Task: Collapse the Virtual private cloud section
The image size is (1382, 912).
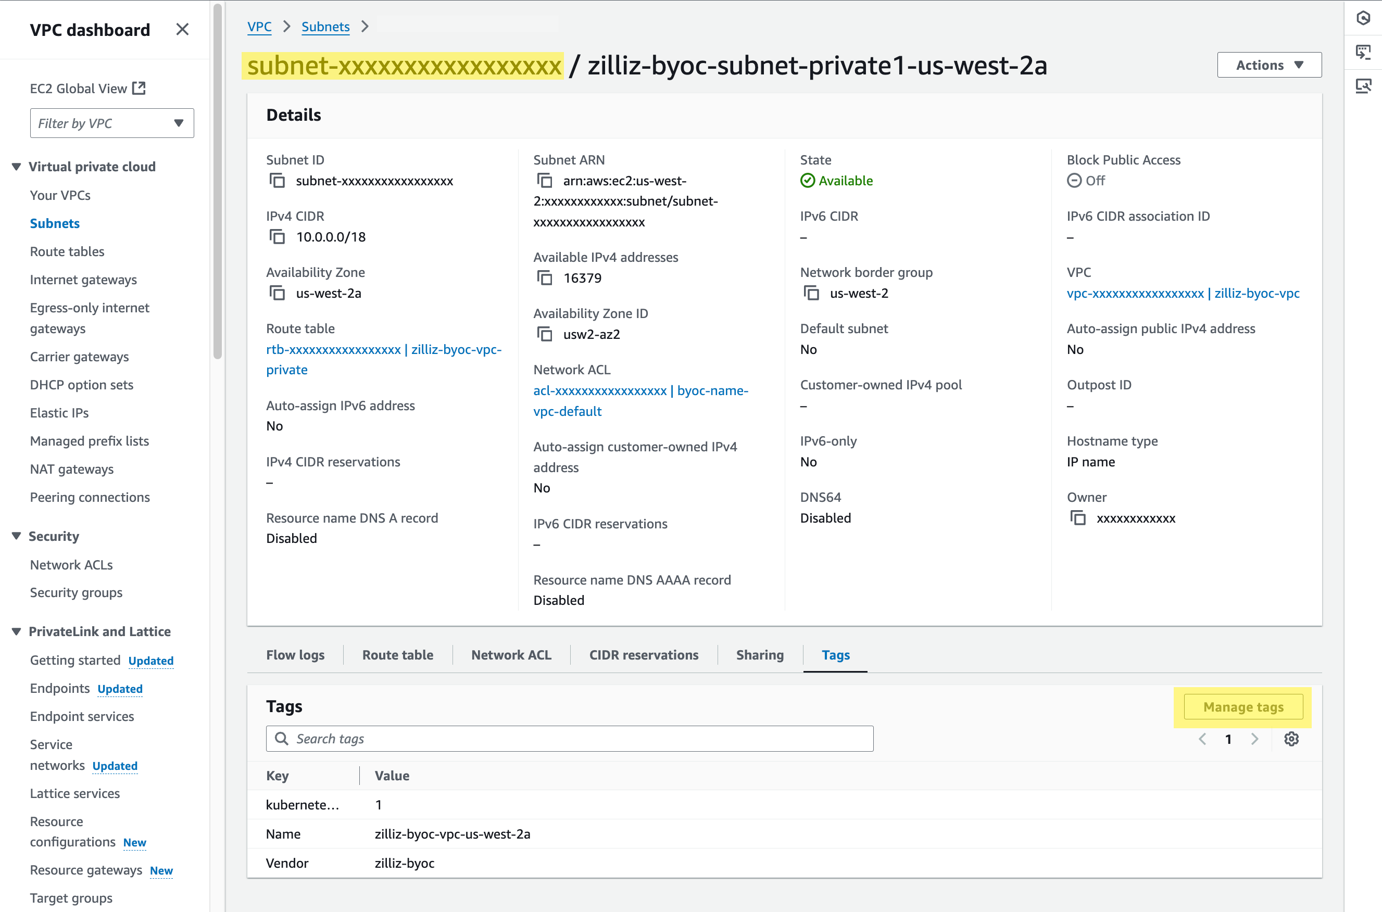Action: 16,167
